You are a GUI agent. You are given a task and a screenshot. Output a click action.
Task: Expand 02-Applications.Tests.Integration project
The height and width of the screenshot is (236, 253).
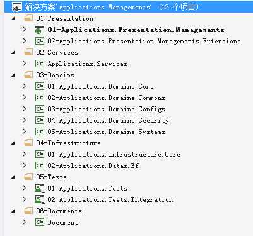(x=25, y=199)
